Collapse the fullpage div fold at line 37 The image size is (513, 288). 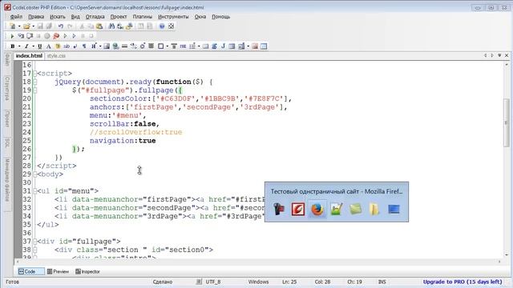coord(34,242)
